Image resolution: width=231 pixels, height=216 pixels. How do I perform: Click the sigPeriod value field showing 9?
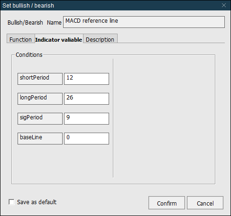(x=86, y=118)
